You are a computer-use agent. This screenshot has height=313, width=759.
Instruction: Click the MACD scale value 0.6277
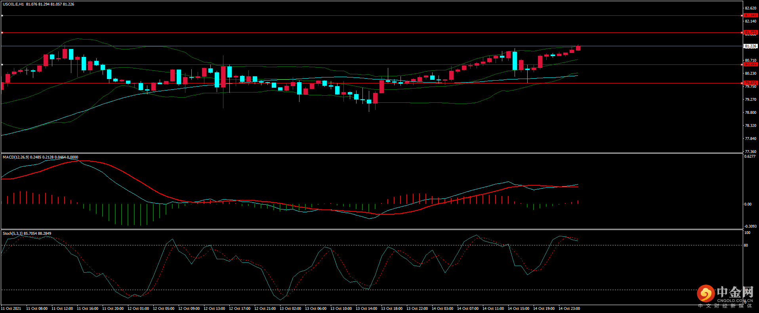750,156
